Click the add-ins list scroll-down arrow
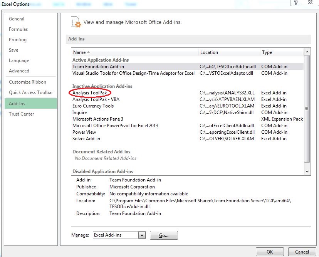 tap(307, 171)
